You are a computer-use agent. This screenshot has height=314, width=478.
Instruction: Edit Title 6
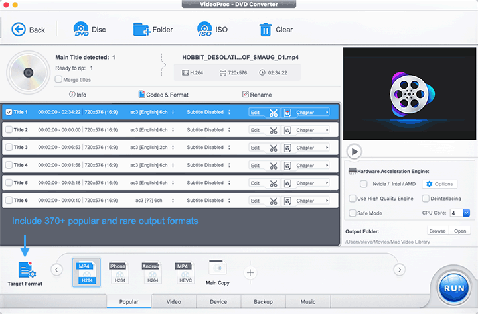click(255, 201)
